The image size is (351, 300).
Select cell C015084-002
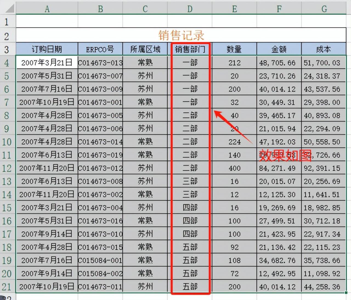tap(100, 273)
